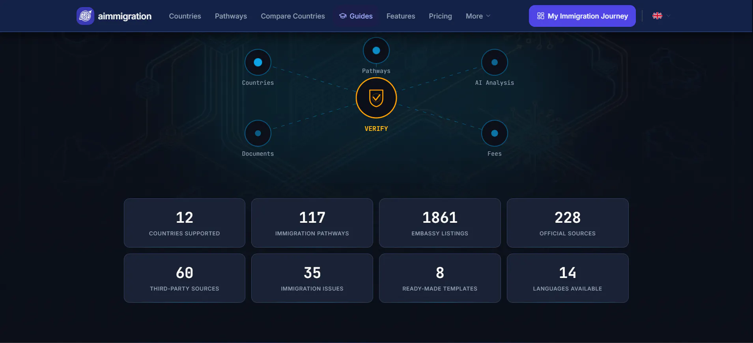This screenshot has width=753, height=343.
Task: Click the 228 Official Sources card
Action: (568, 223)
